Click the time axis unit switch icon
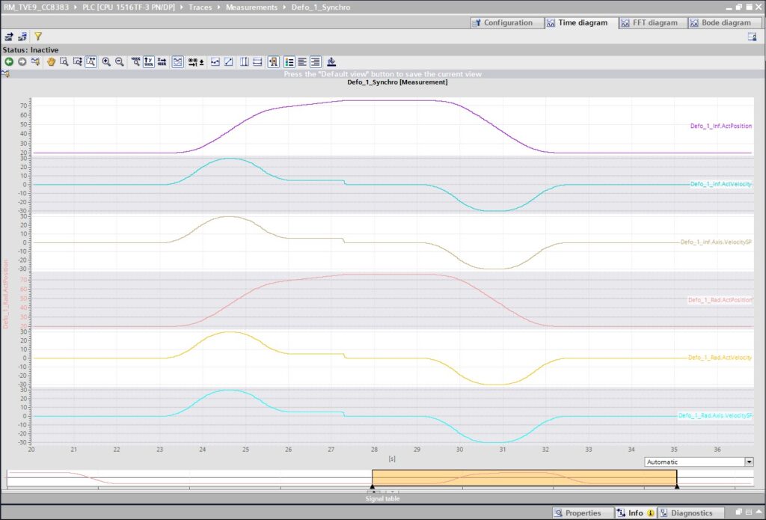The image size is (766, 520). point(196,61)
